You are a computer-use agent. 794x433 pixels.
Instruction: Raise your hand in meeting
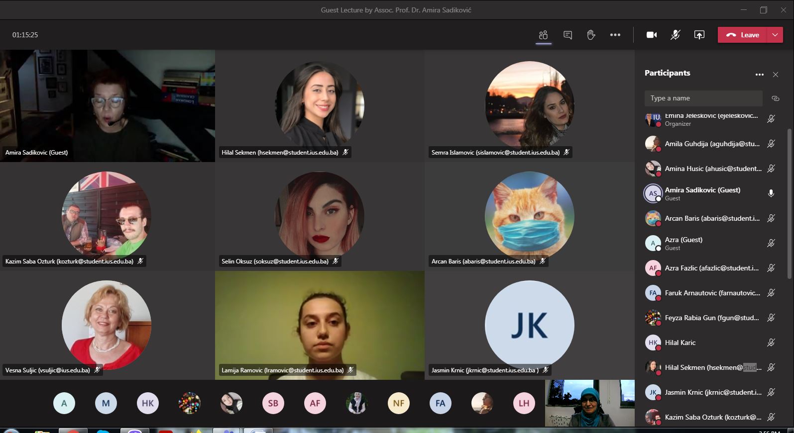(591, 35)
